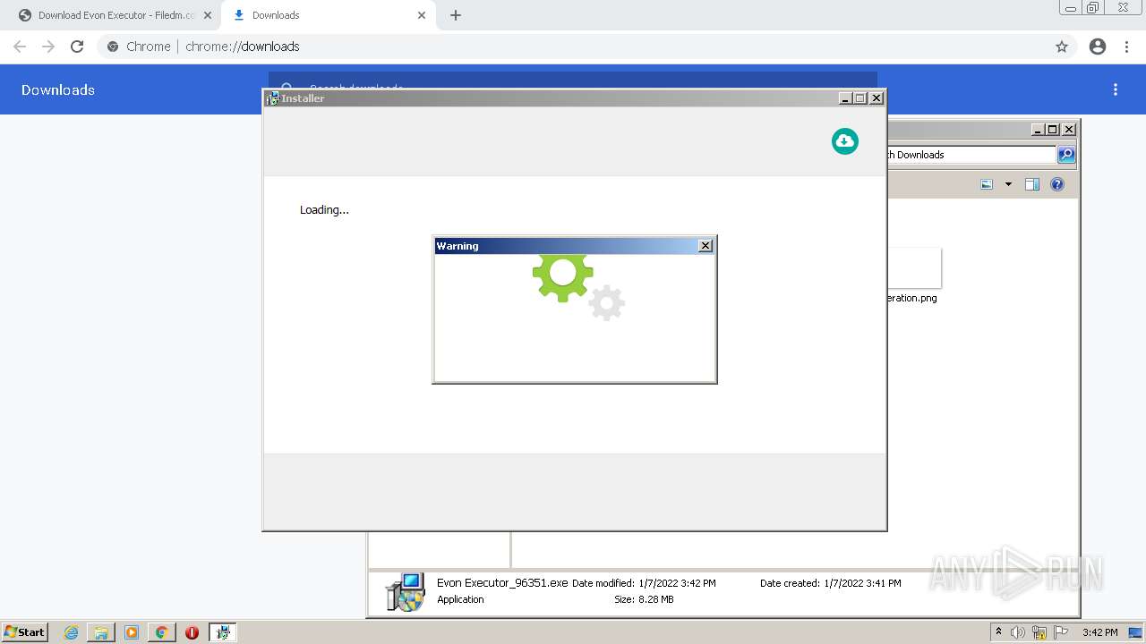Toggle the Explorer preview pane button

1031,184
